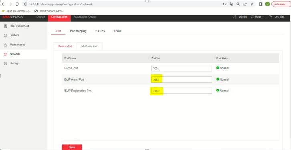Open the Maintenance icon in sidebar

coord(6,45)
